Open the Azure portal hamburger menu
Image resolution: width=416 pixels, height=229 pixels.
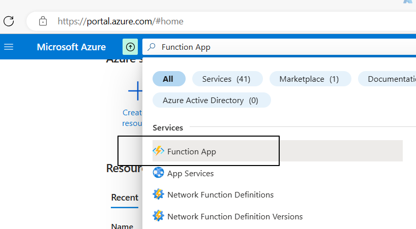(x=9, y=47)
